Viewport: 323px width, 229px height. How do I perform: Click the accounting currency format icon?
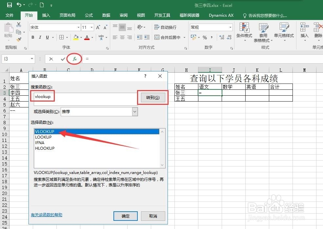coord(193,37)
